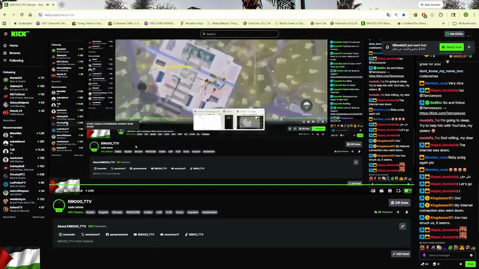Expand Recommended list with Show More
The width and height of the screenshot is (479, 269).
pos(9,217)
